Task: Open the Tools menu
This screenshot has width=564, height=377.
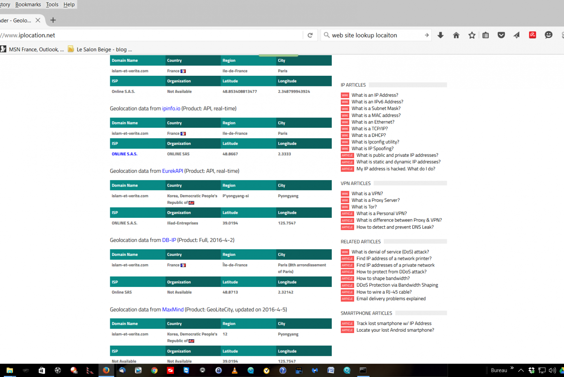Action: (x=52, y=4)
